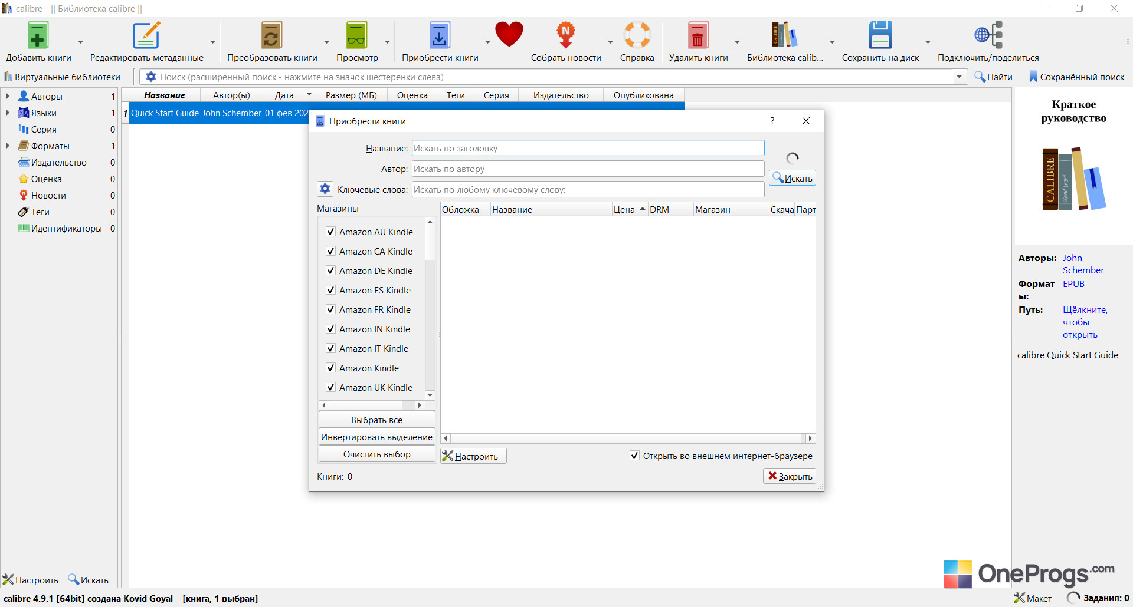The image size is (1133, 607).
Task: Click the Искать search button in dialog
Action: [793, 178]
